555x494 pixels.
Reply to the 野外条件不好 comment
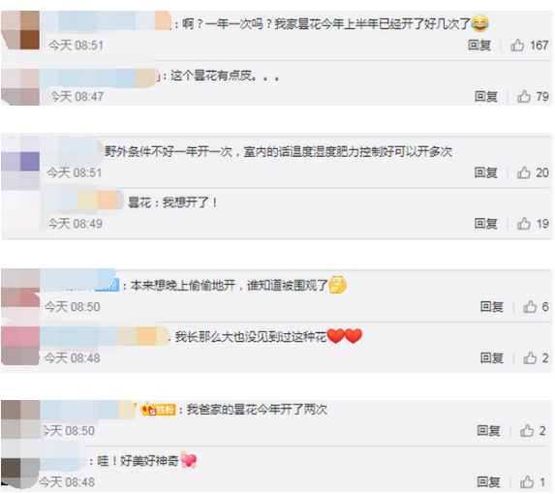click(486, 172)
